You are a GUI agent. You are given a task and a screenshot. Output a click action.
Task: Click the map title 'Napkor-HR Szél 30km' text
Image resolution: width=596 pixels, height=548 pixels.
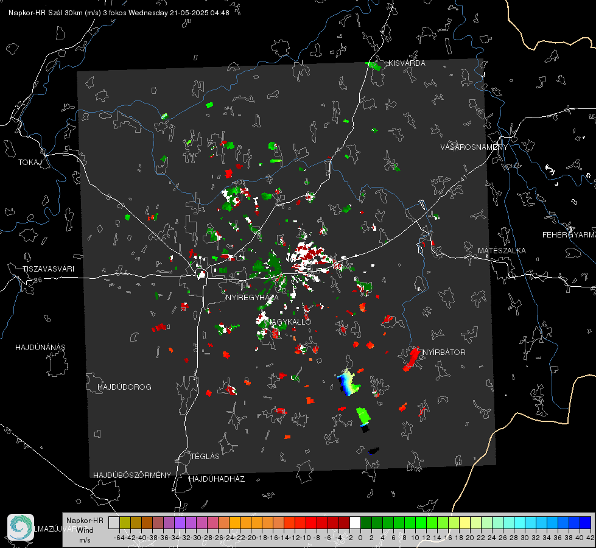[55, 13]
